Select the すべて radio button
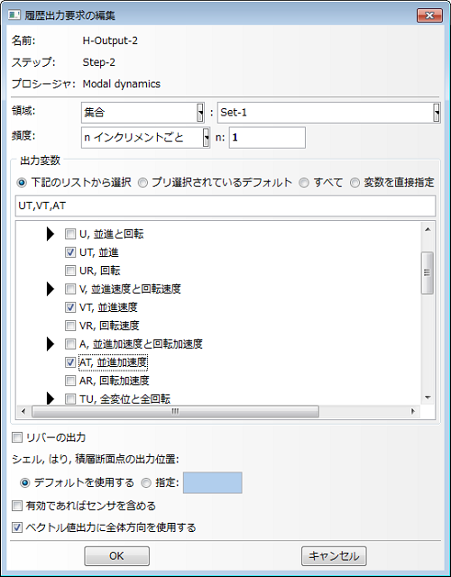This screenshot has height=577, width=451. pyautogui.click(x=304, y=182)
